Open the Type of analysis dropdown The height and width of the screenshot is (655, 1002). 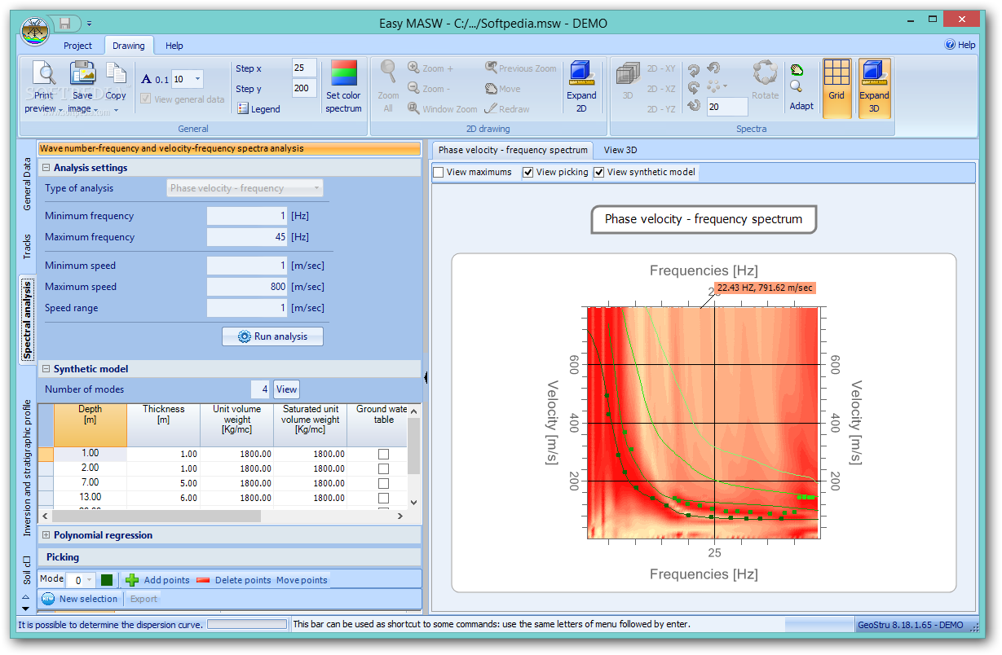click(x=245, y=188)
